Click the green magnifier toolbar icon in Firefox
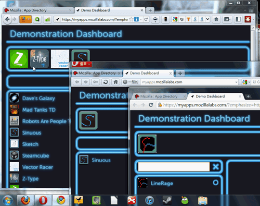This screenshot has width=260, height=206. click(x=37, y=19)
